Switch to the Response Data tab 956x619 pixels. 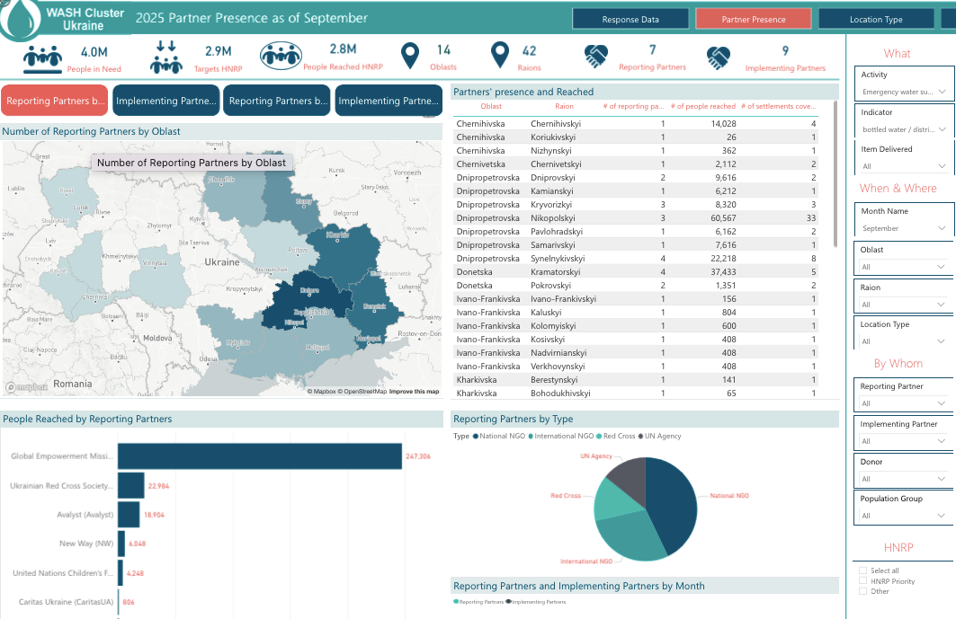[630, 19]
